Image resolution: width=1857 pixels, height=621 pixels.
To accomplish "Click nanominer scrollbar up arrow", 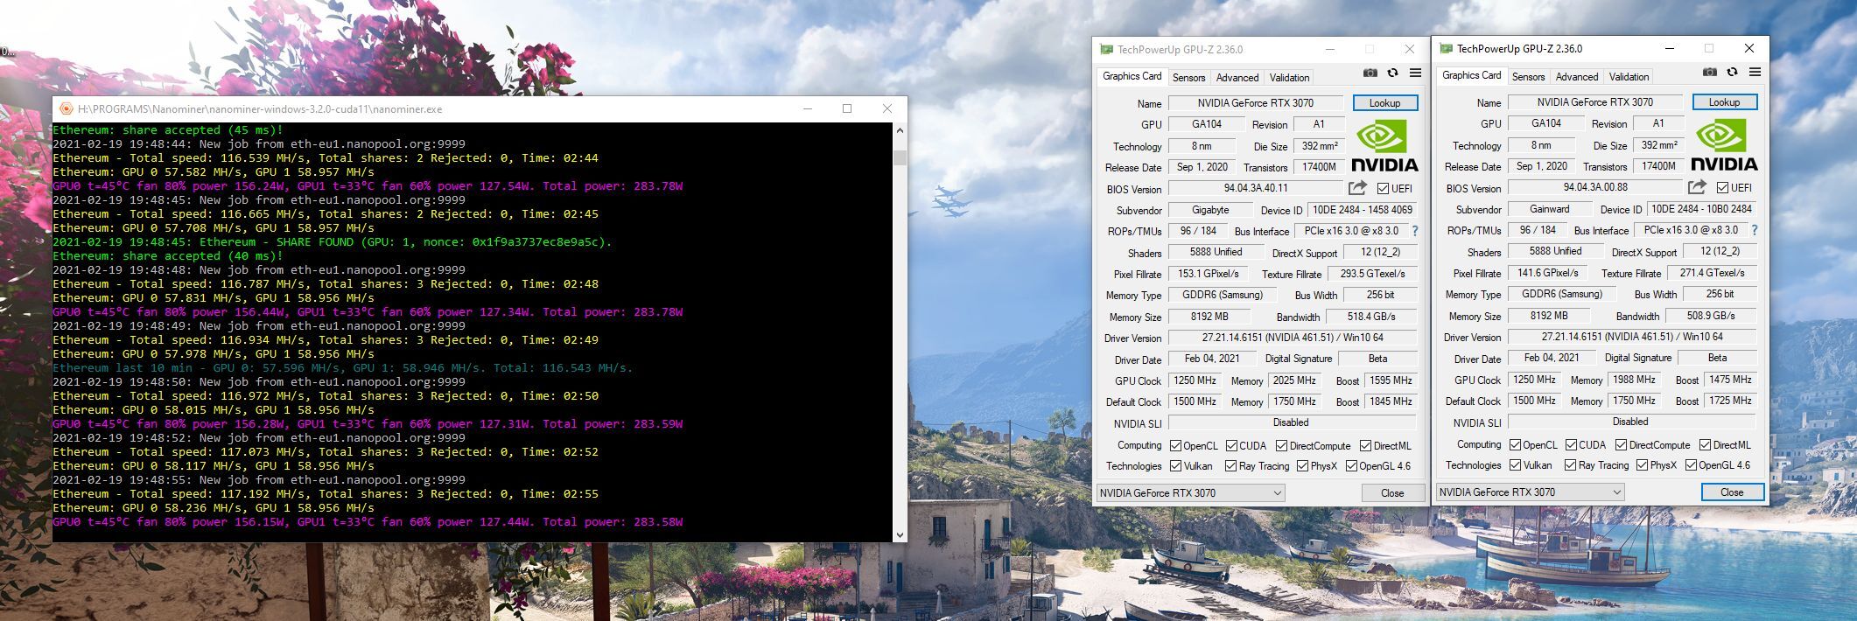I will coord(900,130).
